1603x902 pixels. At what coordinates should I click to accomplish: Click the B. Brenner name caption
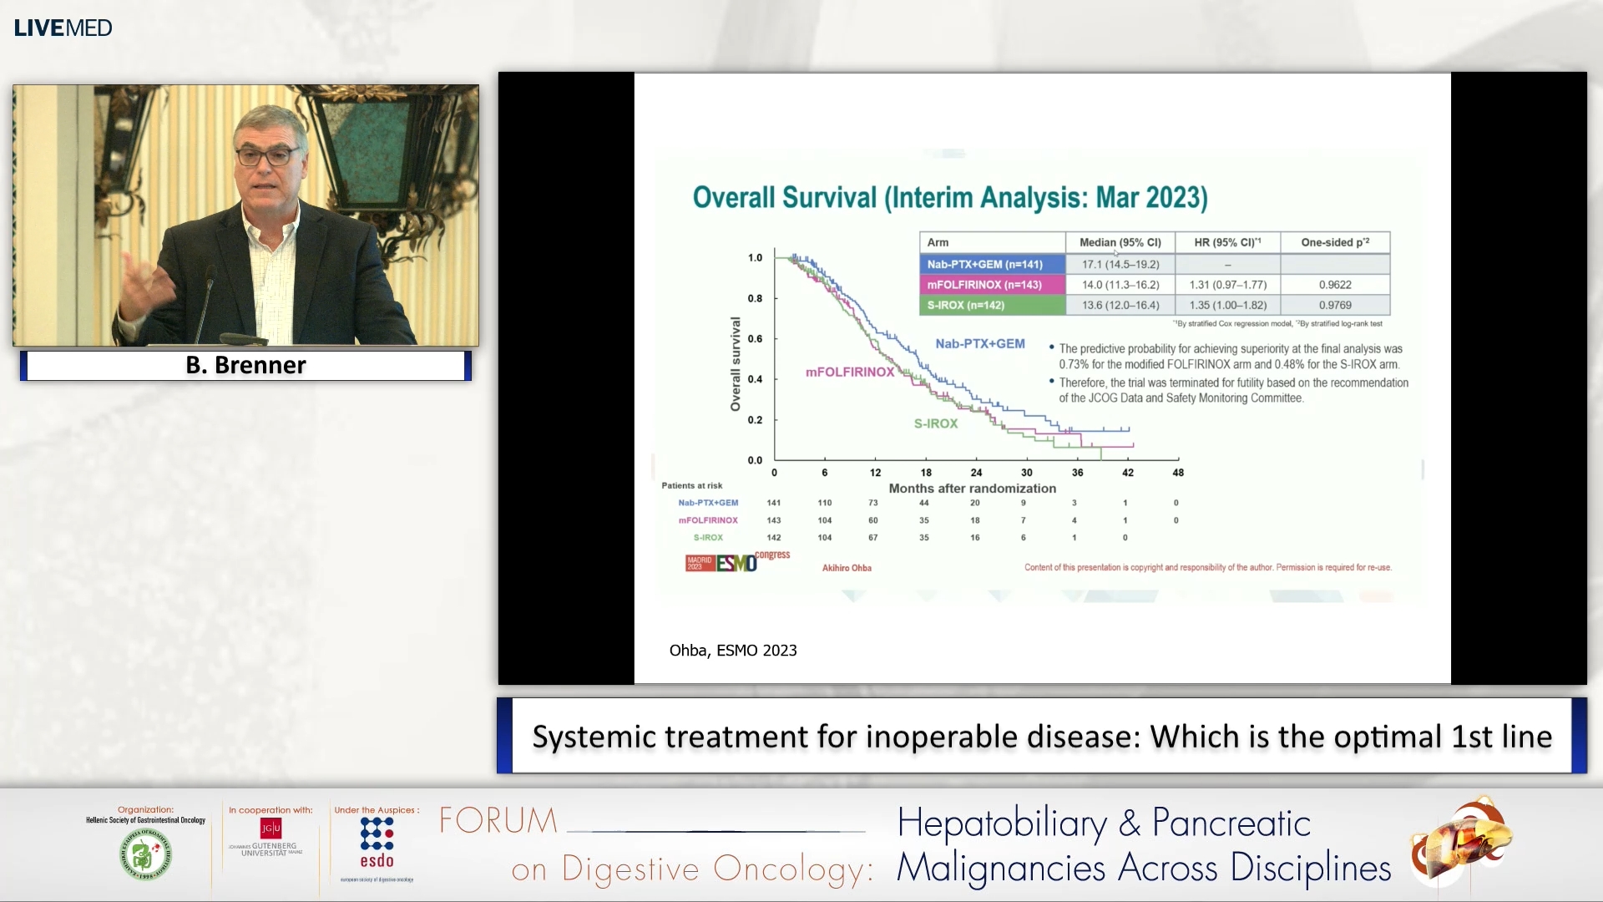(245, 365)
